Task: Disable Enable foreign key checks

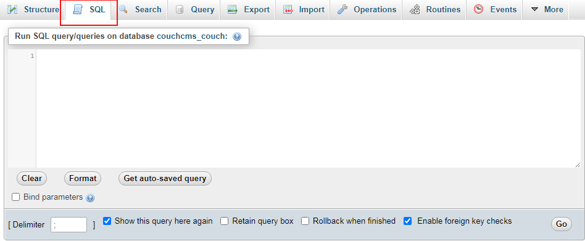Action: 408,221
